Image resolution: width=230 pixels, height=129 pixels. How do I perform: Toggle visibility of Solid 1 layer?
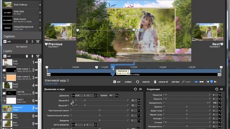pos(36,101)
